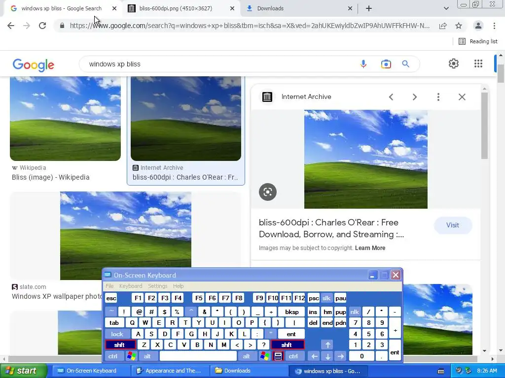Click the search by image camera icon
505x378 pixels.
[386, 64]
